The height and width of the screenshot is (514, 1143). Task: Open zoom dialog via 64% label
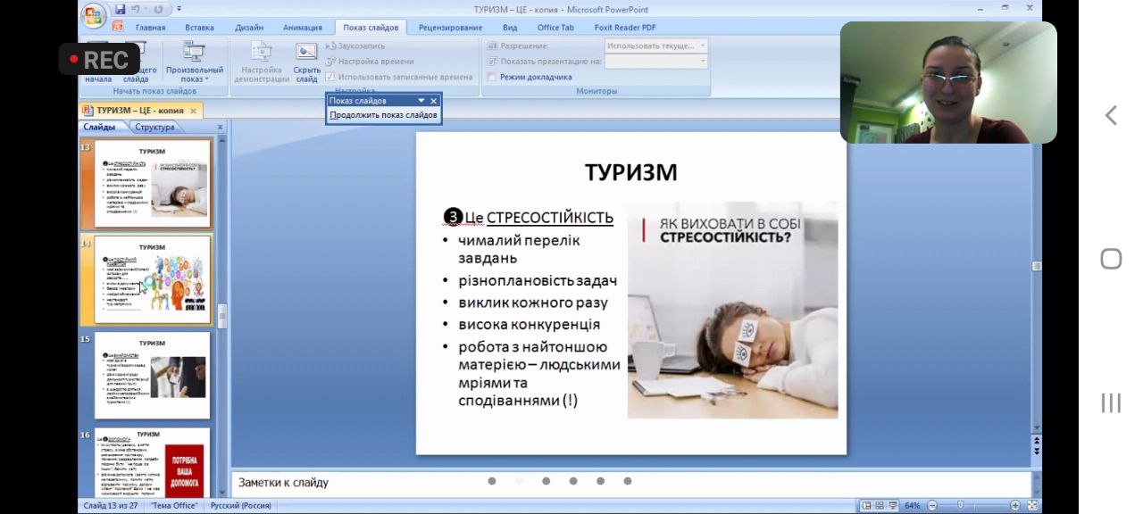point(912,505)
